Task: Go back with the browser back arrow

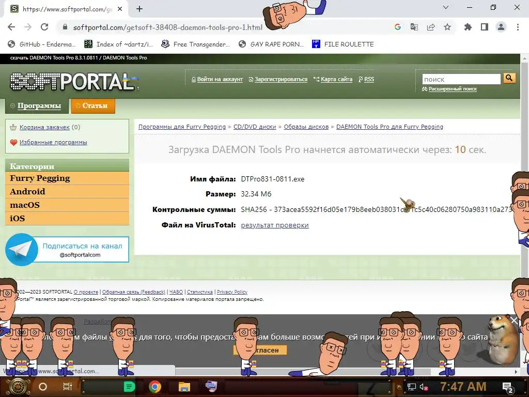Action: click(11, 27)
